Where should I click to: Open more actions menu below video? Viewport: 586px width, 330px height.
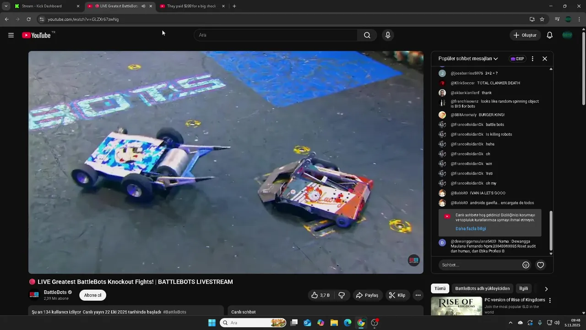pyautogui.click(x=418, y=295)
